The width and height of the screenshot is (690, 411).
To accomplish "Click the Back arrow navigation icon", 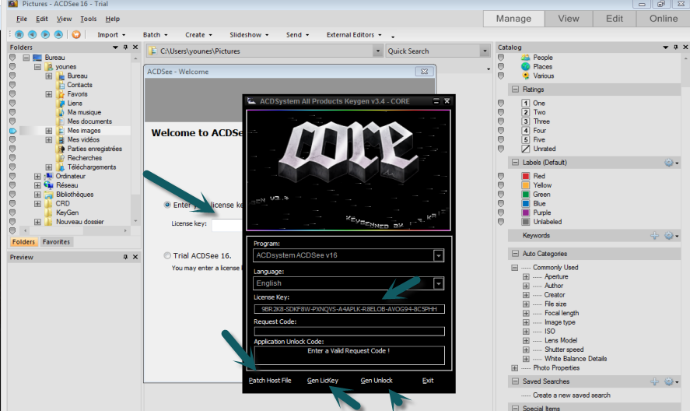I will [x=32, y=34].
